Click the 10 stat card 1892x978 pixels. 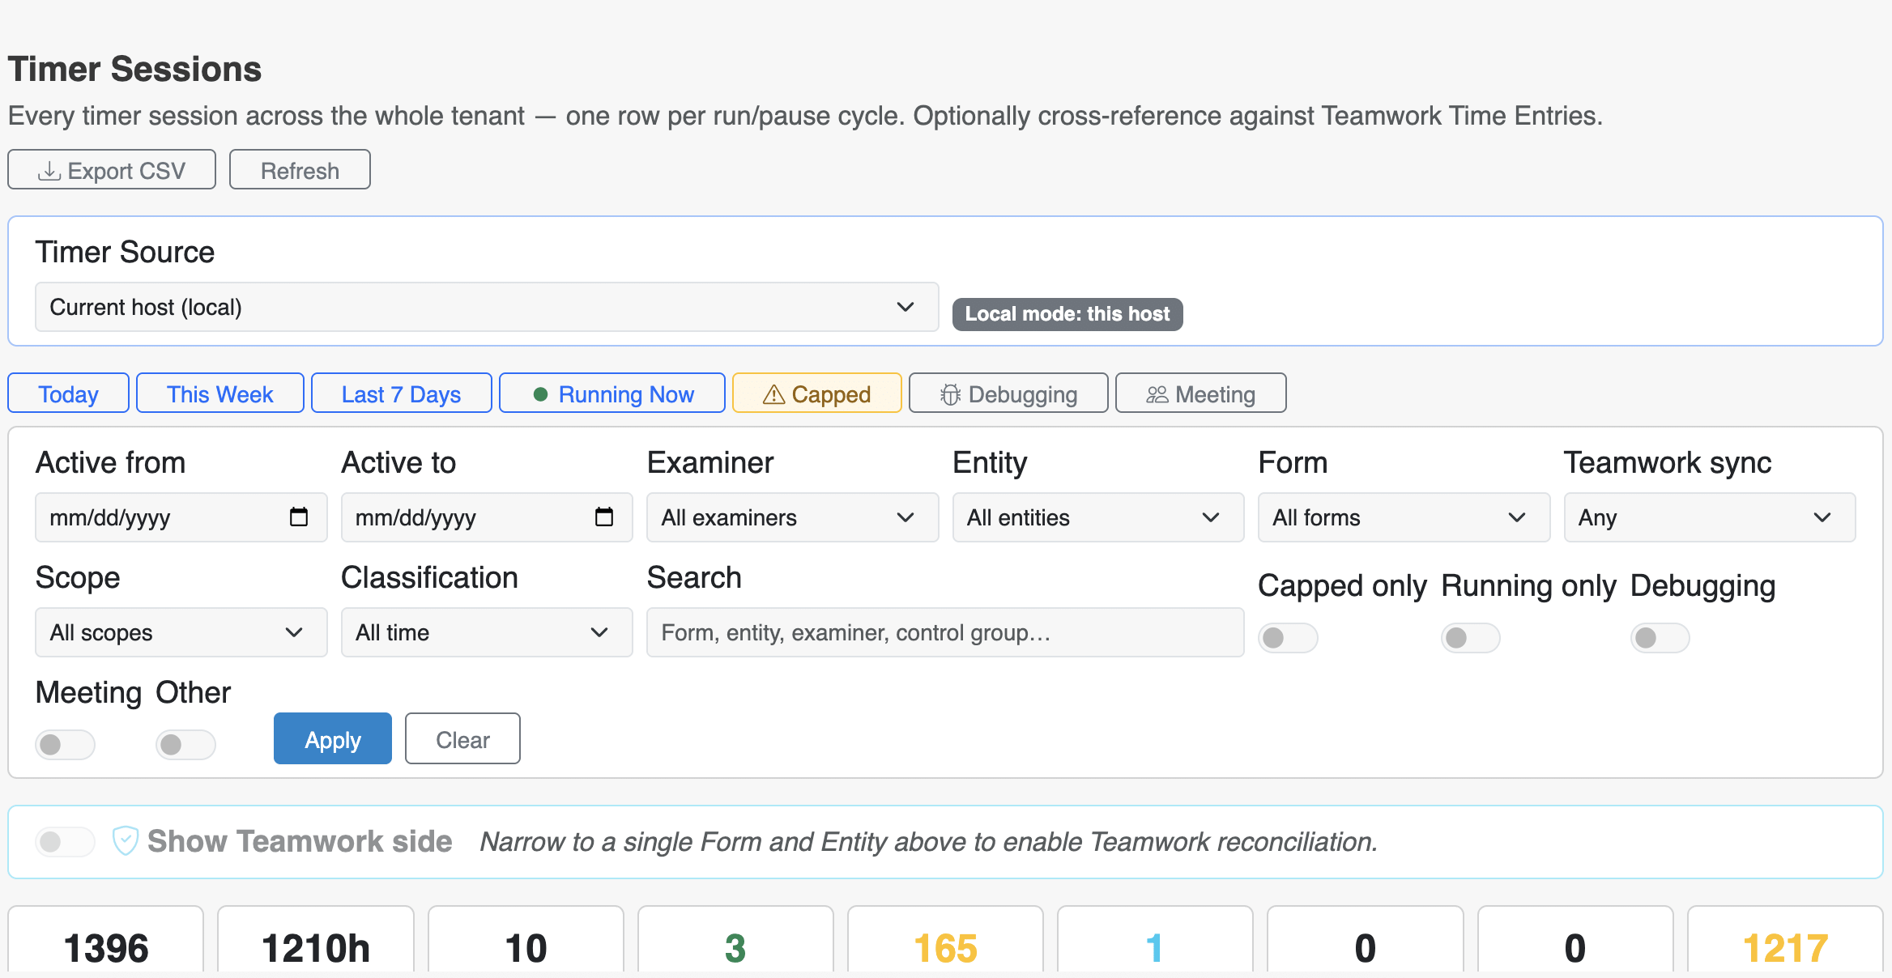click(x=526, y=941)
